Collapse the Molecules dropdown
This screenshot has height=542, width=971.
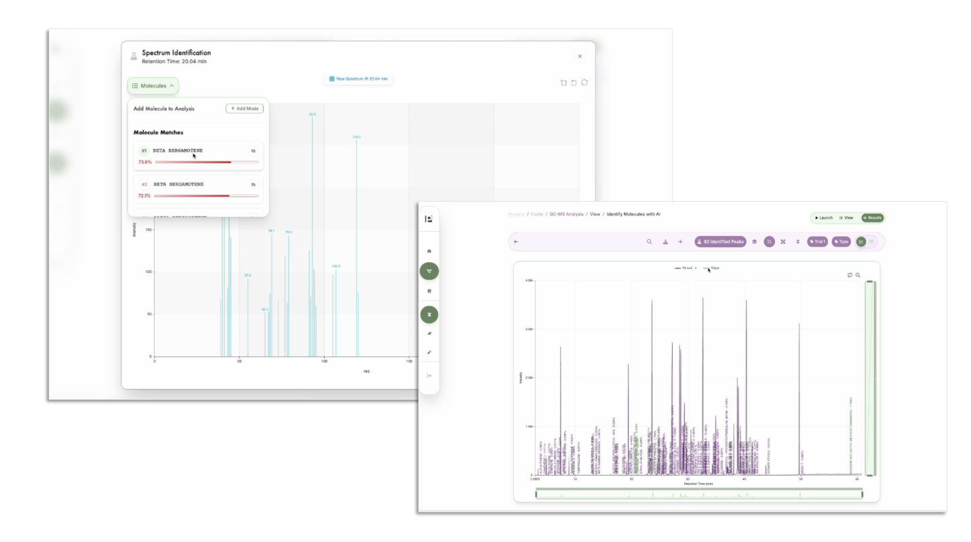[x=153, y=86]
